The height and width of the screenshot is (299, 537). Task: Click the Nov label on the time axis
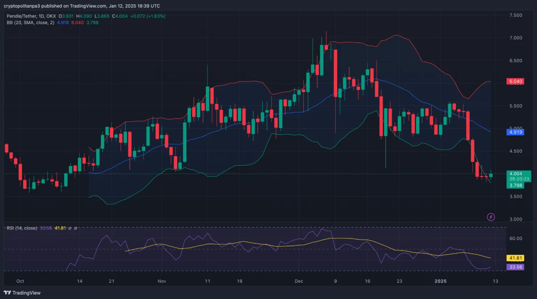[162, 281]
